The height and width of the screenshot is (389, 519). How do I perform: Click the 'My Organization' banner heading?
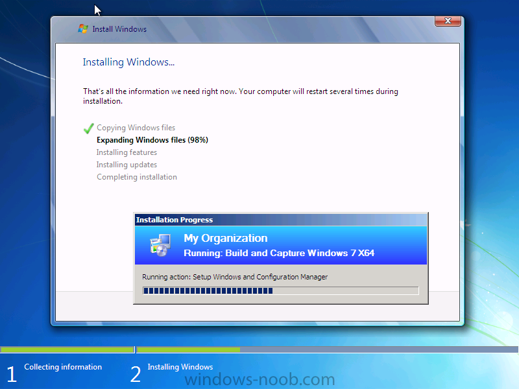point(226,238)
